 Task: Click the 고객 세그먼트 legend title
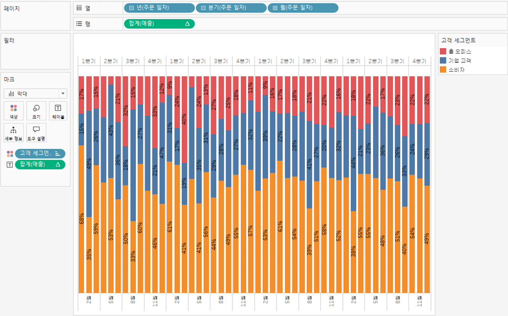pos(458,40)
